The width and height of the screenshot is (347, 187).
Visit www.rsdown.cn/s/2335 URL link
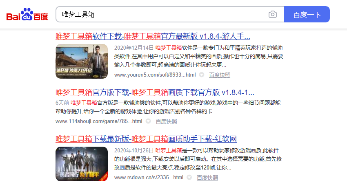click(149, 178)
